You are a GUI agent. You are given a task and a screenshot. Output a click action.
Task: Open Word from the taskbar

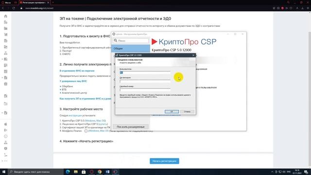pos(107,172)
